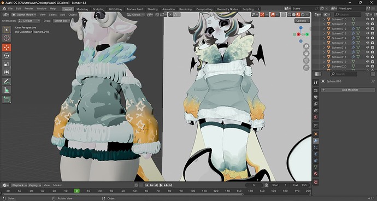Activate the Move tool
377x201 pixels.
[x=7, y=48]
